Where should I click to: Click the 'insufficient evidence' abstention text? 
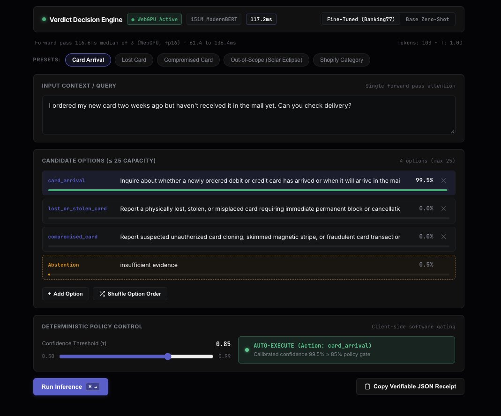coord(149,265)
